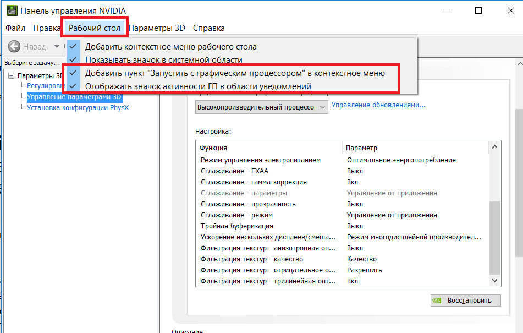Open the Файл menu
This screenshot has height=333, width=523.
pyautogui.click(x=15, y=28)
